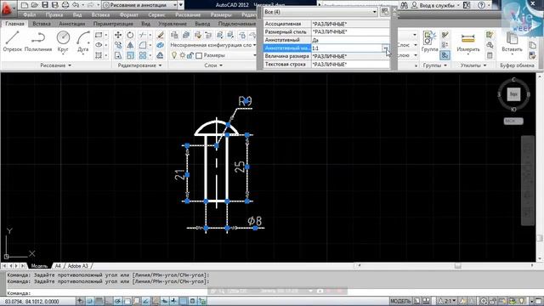Screen dimensions: 544x306
Task: Expand the Группы panel
Action: pyautogui.click(x=435, y=65)
